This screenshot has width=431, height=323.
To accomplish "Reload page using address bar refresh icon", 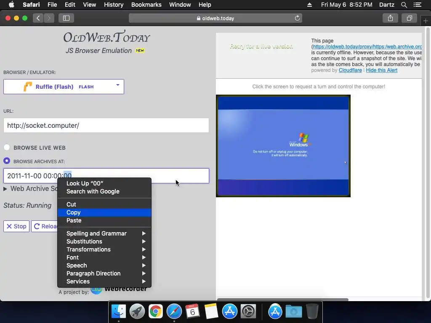I will (x=297, y=18).
